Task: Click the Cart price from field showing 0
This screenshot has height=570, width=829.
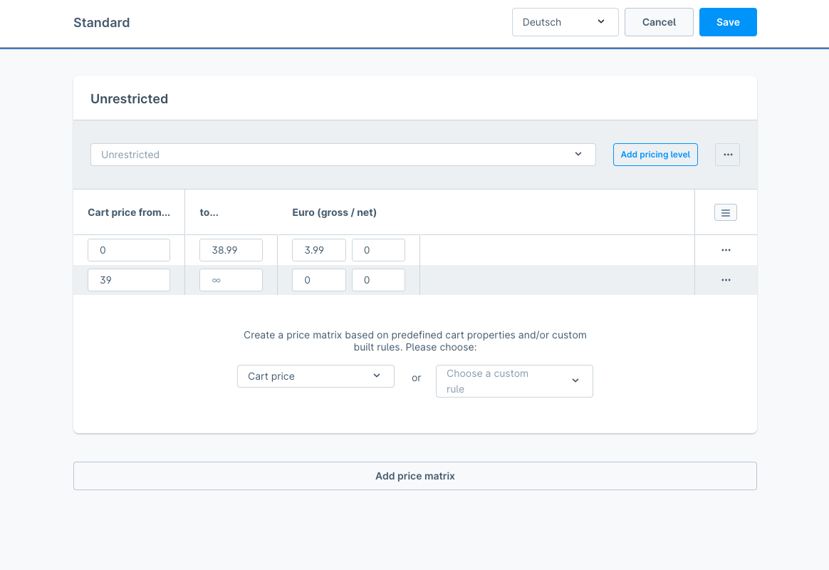Action: tap(128, 250)
